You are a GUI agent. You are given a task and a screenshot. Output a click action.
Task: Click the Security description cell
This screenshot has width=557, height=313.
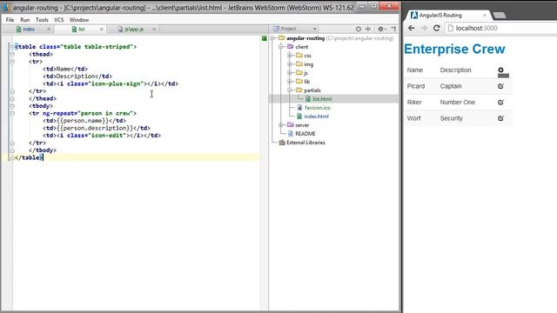(x=452, y=118)
